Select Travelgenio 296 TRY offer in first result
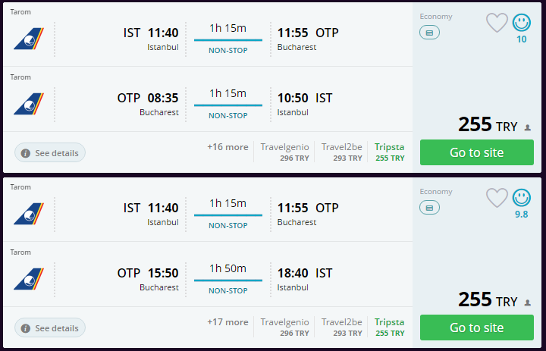The height and width of the screenshot is (351, 546). (x=285, y=152)
